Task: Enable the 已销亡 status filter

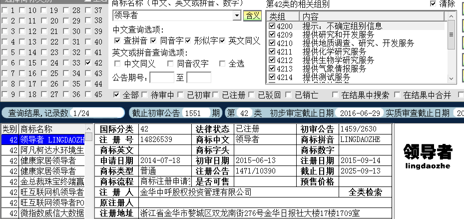Action: click(x=288, y=95)
